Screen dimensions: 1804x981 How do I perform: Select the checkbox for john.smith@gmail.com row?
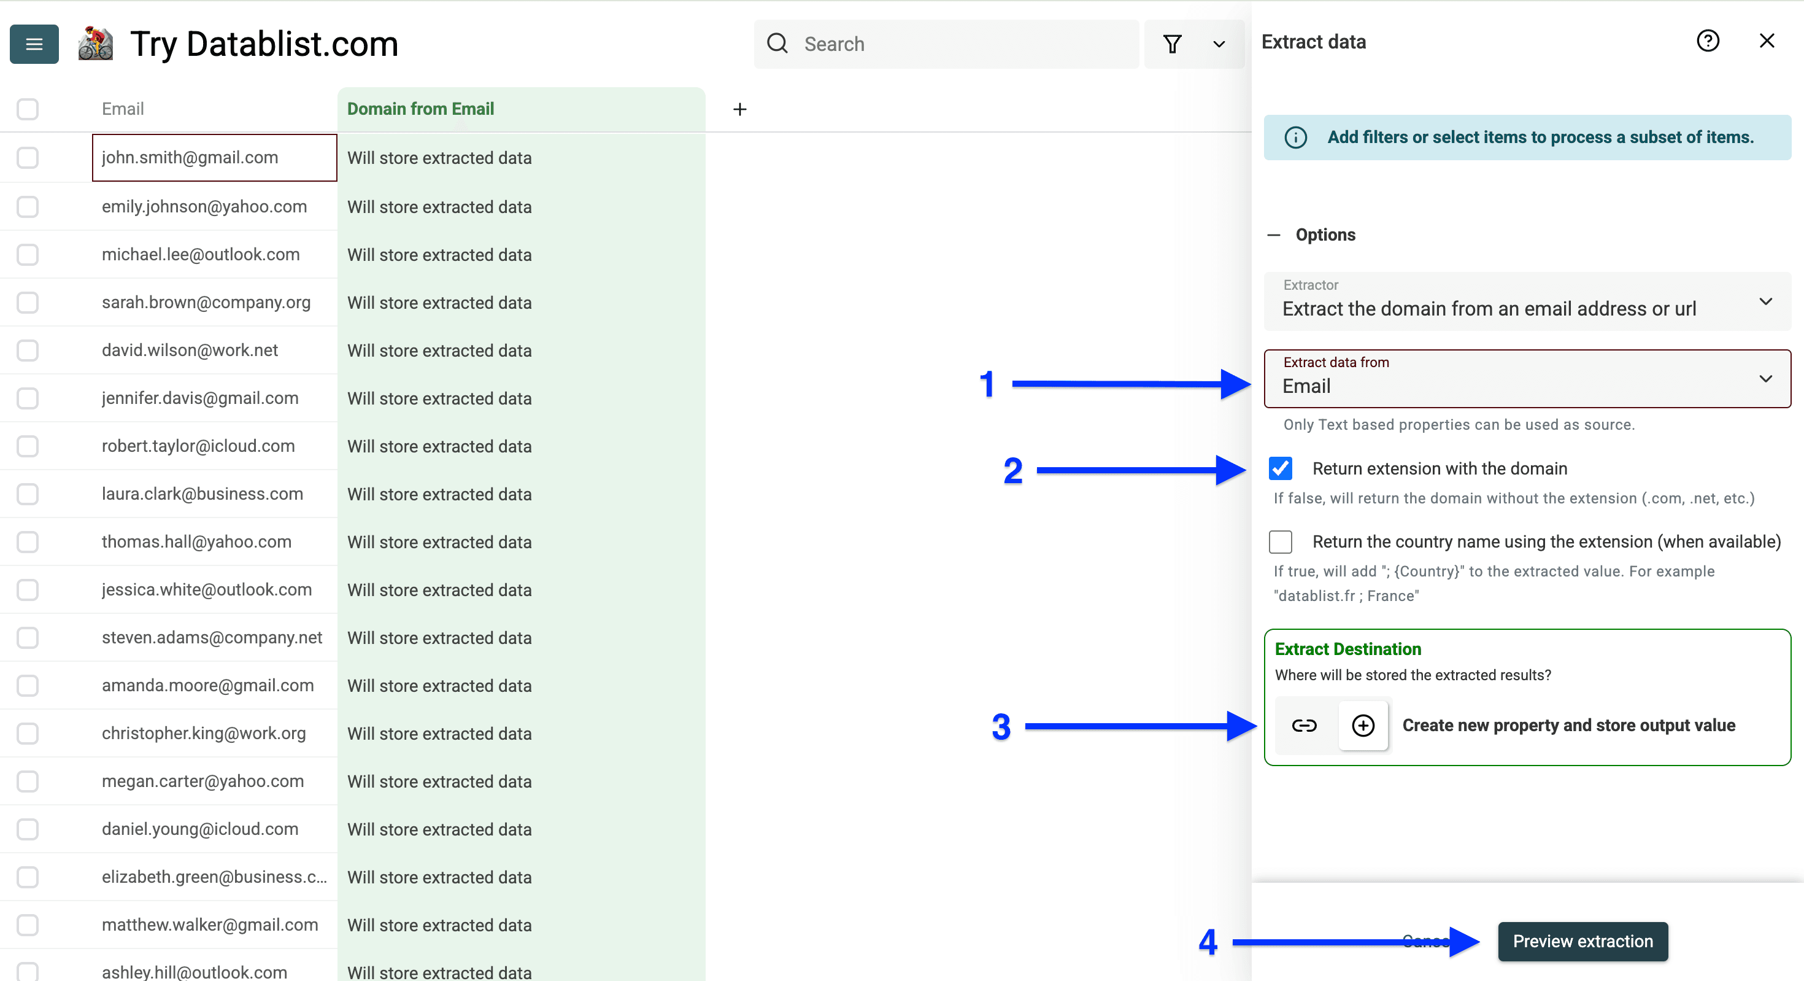[x=28, y=158]
